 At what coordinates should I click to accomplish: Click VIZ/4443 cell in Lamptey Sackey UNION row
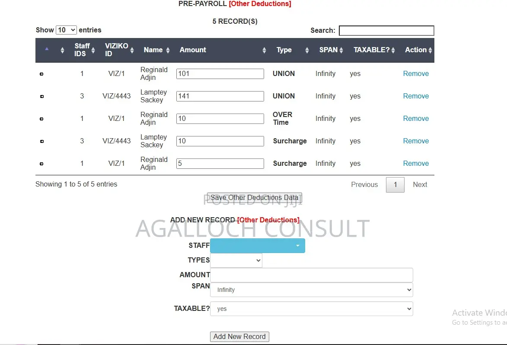click(116, 96)
